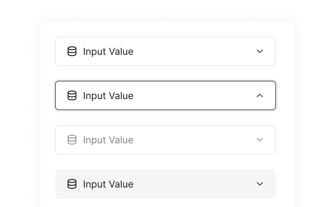Image resolution: width=334 pixels, height=207 pixels.
Task: Click the faded chevron of the disabled dropdown
Action: point(260,140)
